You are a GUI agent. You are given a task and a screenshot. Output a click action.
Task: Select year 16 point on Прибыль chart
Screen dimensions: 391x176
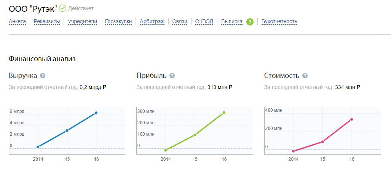point(224,113)
